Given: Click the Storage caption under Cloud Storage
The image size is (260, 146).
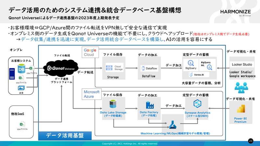Looking at the screenshot, I should [113, 77].
